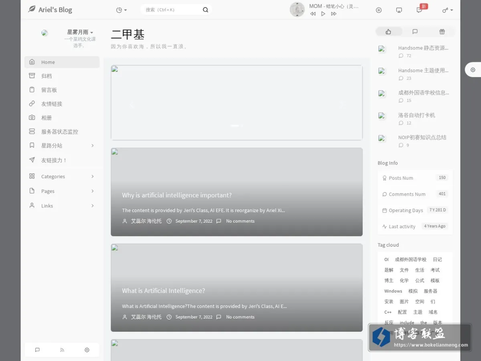This screenshot has height=361, width=481.
Task: Expand the 星雾月雨 profile dropdown
Action: pyautogui.click(x=80, y=32)
